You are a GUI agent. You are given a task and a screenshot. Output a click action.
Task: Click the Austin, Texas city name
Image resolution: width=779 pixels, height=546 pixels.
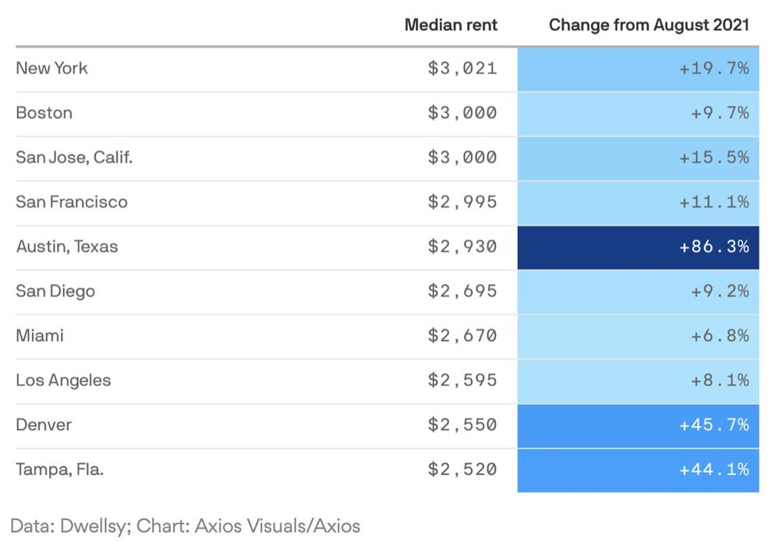pyautogui.click(x=66, y=246)
